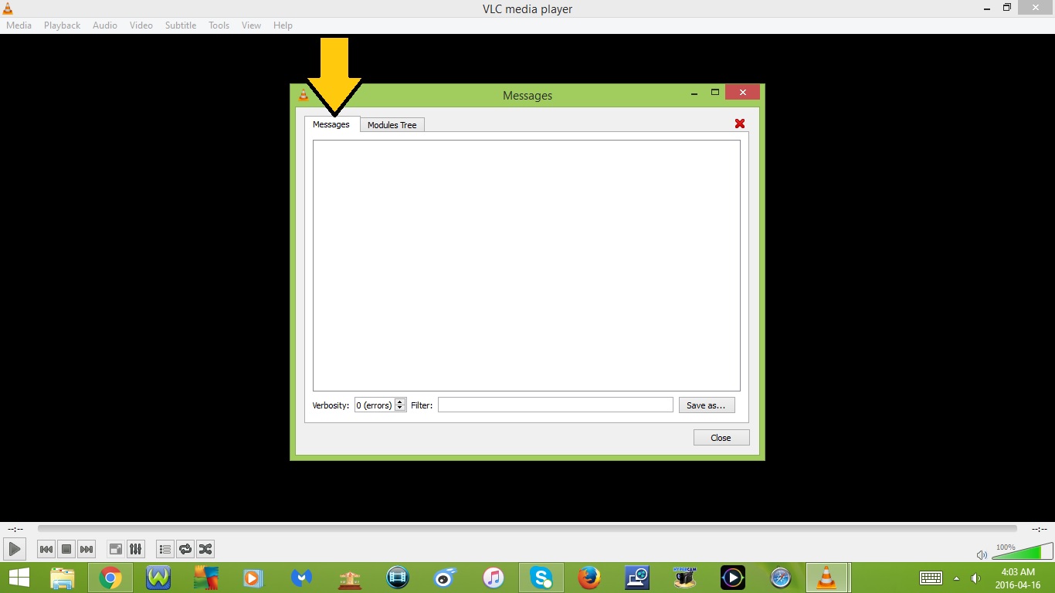This screenshot has height=593, width=1055.
Task: Open the blue swirl taskbar app
Action: coord(446,578)
